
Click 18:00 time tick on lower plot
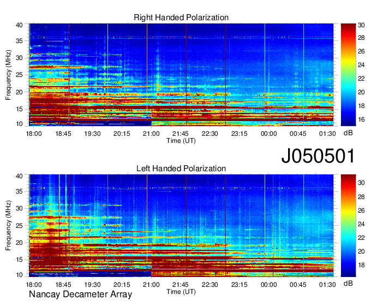[x=34, y=285]
